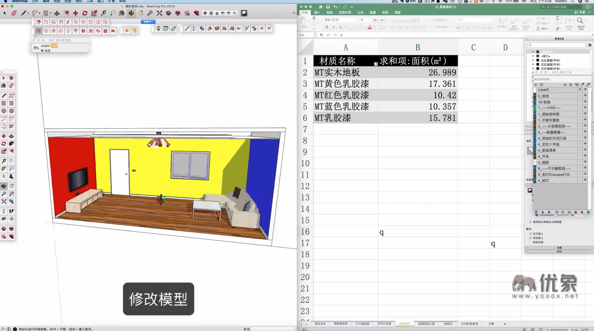
Task: Click the 场景号1 scene tab in SketchUp
Action: [148, 22]
